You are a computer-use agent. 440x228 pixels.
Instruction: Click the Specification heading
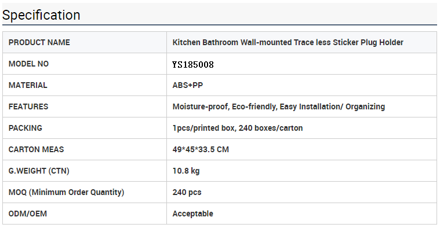tap(41, 15)
